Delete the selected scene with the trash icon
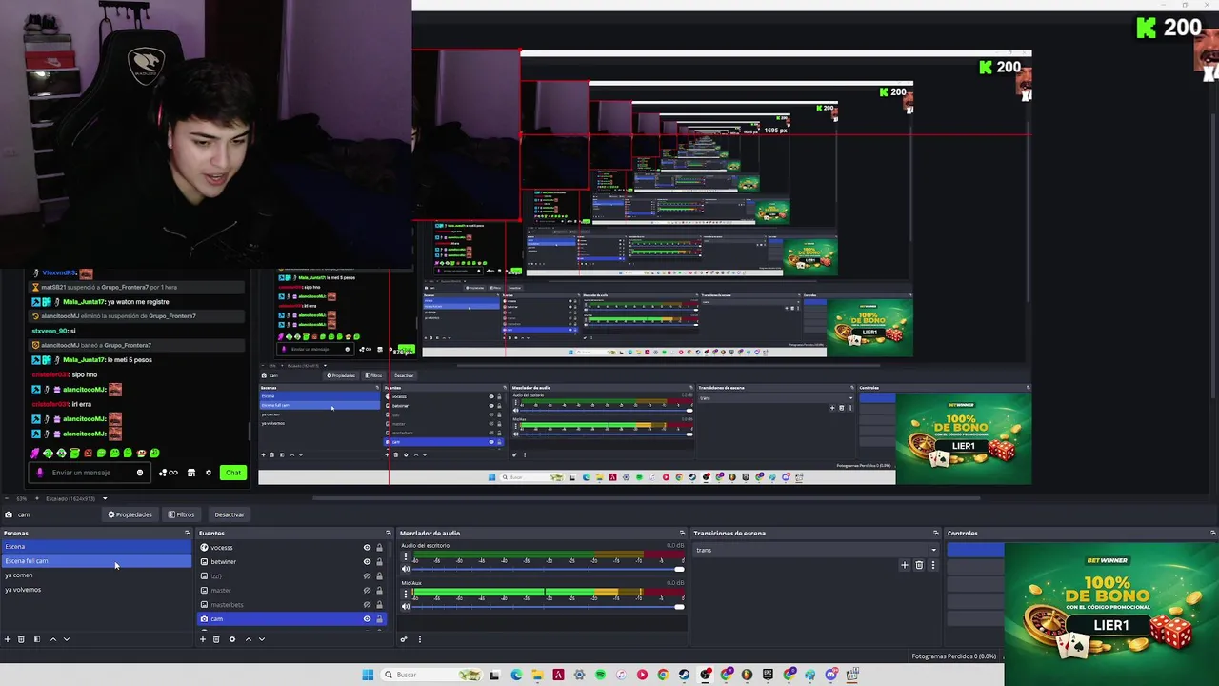The width and height of the screenshot is (1219, 686). click(x=21, y=639)
